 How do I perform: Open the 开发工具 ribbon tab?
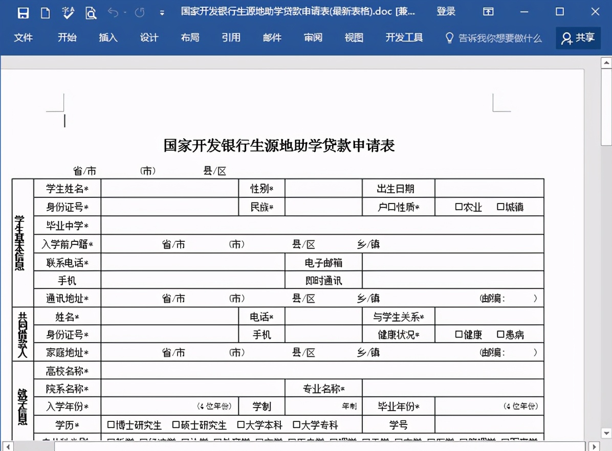click(x=404, y=38)
